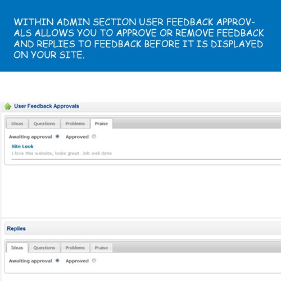Click Awaiting approval label in Replies section
Screen dimensions: 281x281
click(x=30, y=261)
